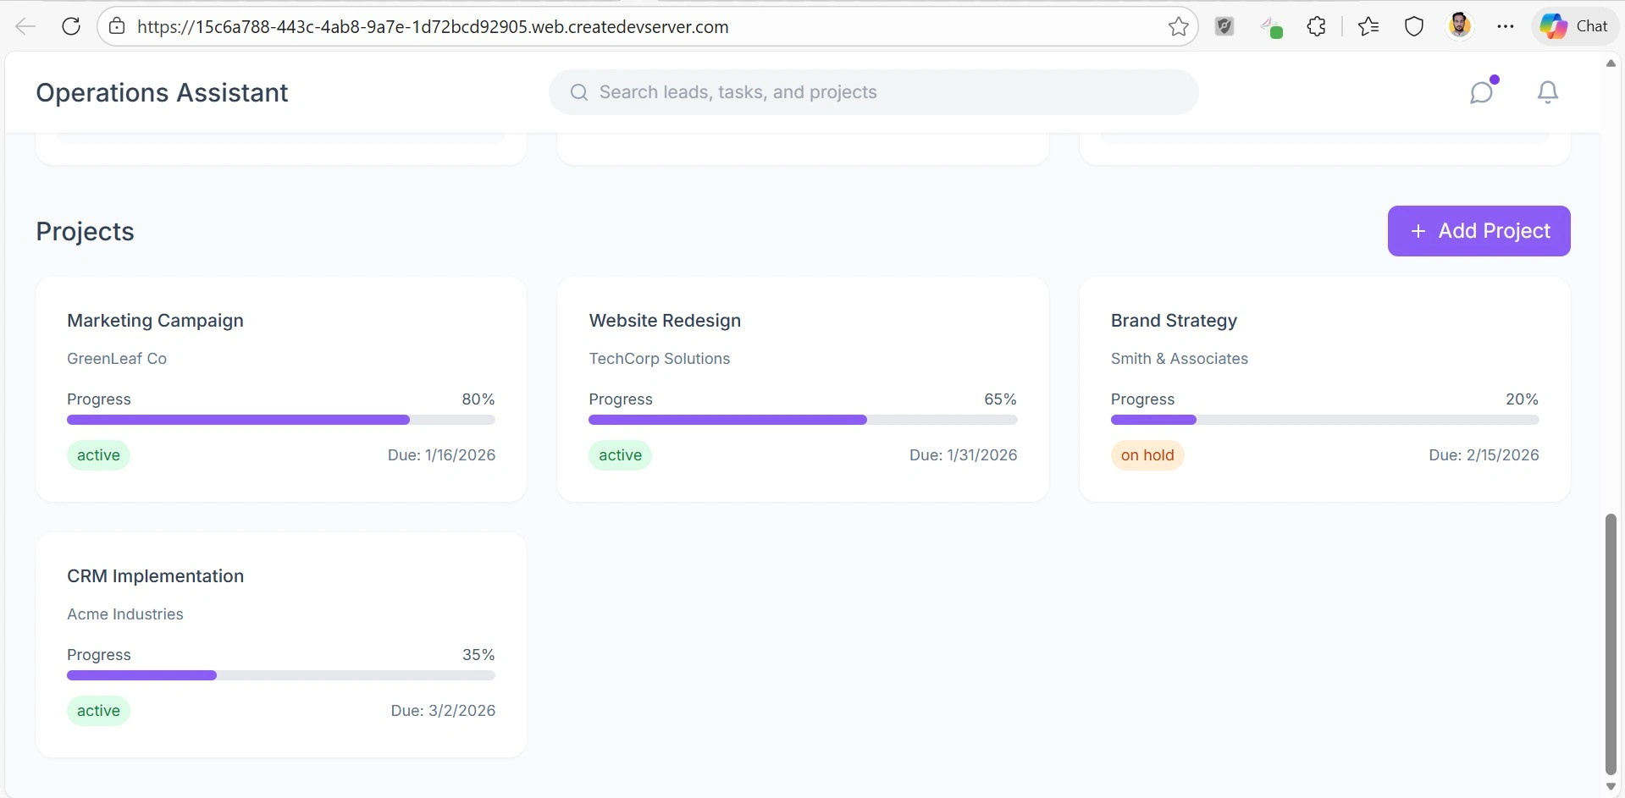
Task: Open the notifications bell
Action: [x=1547, y=92]
